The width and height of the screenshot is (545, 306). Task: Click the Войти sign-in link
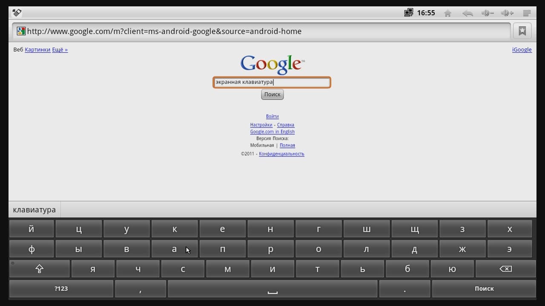click(x=272, y=116)
